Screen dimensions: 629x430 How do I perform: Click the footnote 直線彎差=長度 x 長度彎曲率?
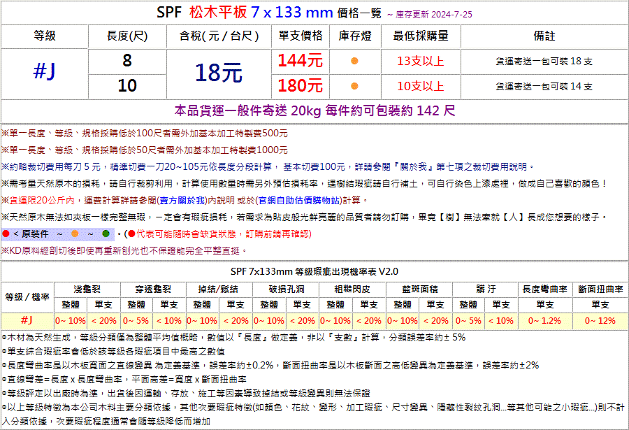[124, 379]
